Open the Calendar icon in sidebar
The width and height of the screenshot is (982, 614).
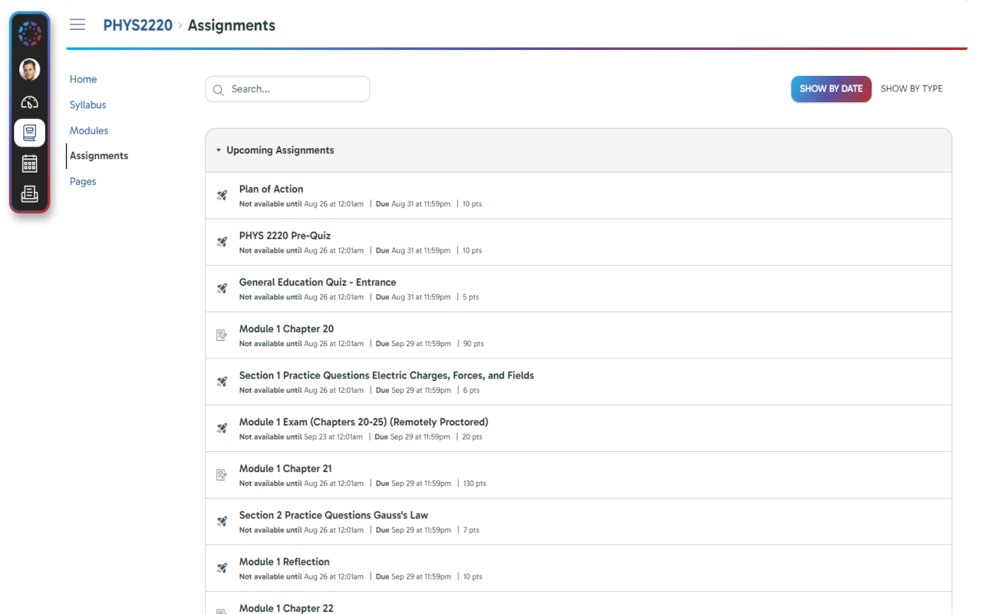coord(30,163)
